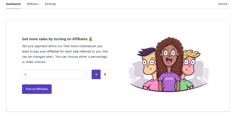Switch to the Affiliates tab
Image resolution: width=237 pixels, height=113 pixels.
33,4
